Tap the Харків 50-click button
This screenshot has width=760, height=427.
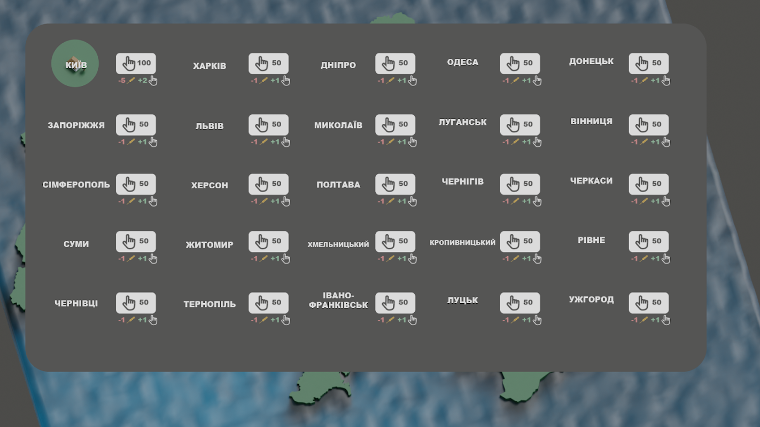point(268,64)
